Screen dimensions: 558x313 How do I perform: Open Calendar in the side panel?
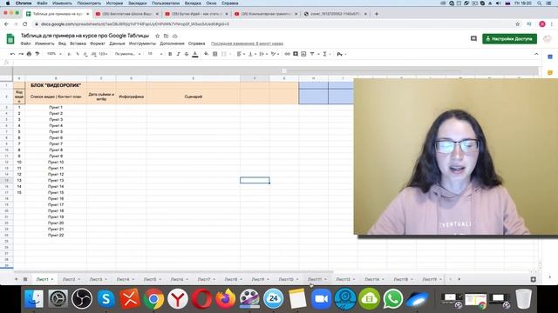click(x=550, y=57)
